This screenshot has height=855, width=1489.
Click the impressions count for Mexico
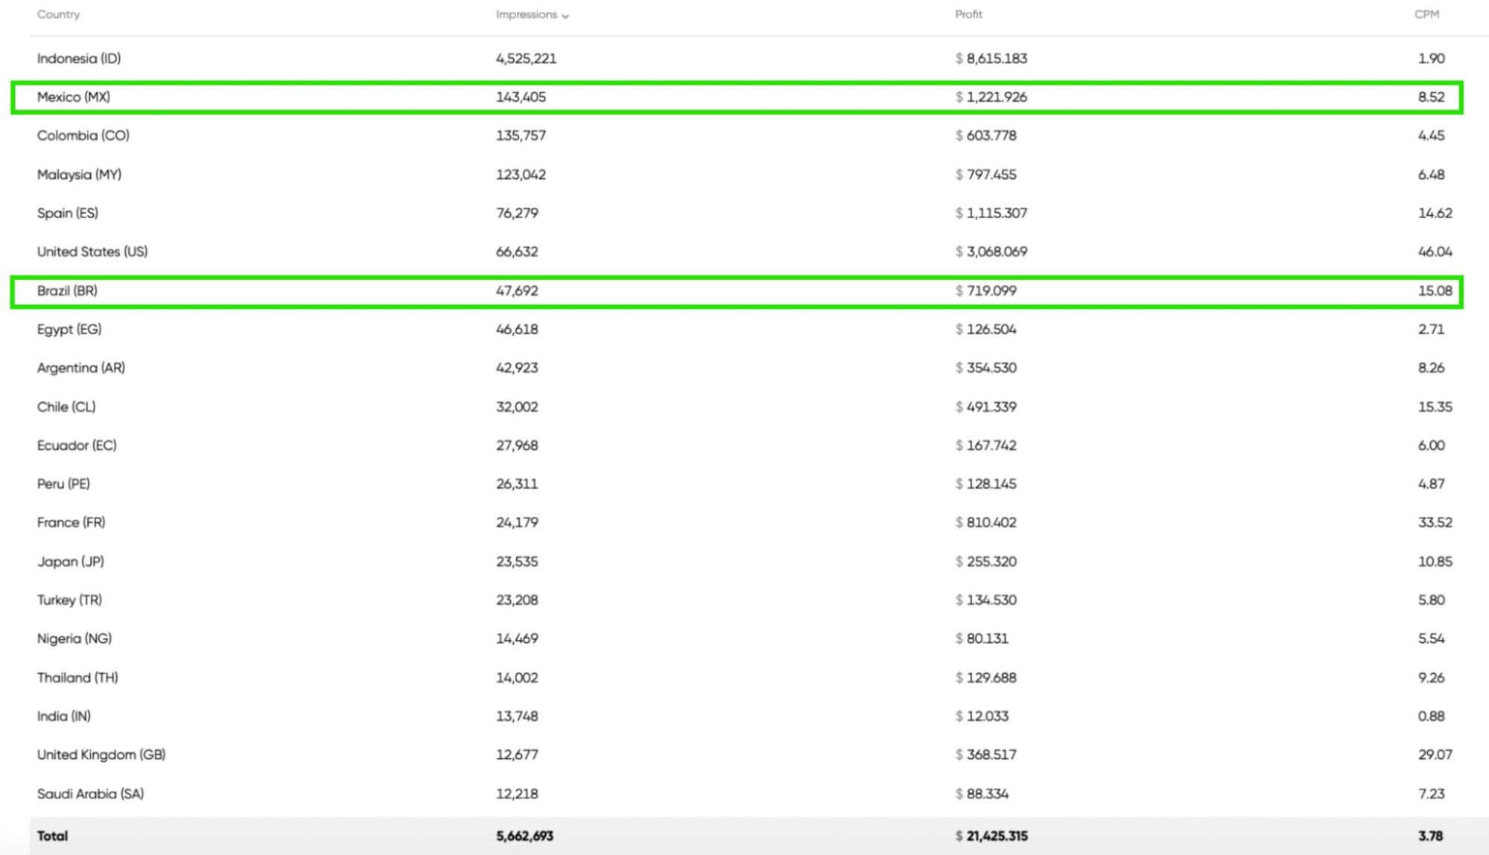click(x=521, y=96)
